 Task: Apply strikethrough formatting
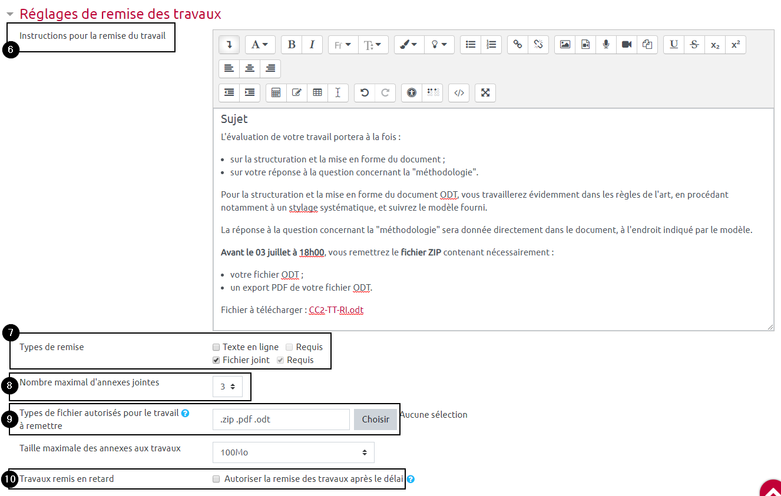click(x=694, y=45)
